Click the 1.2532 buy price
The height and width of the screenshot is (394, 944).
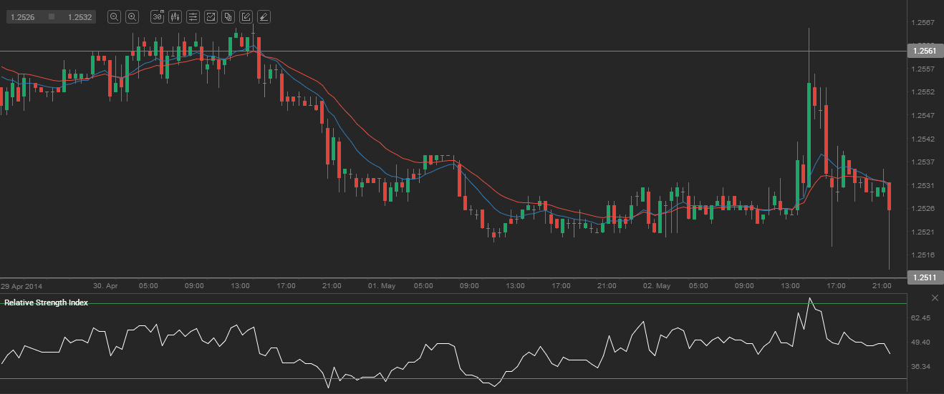(80, 16)
